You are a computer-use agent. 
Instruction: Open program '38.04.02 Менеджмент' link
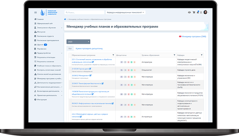coord(80,76)
